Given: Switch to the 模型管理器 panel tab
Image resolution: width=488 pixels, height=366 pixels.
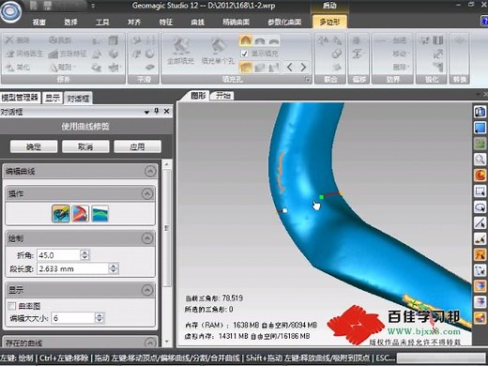Looking at the screenshot, I should (20, 98).
